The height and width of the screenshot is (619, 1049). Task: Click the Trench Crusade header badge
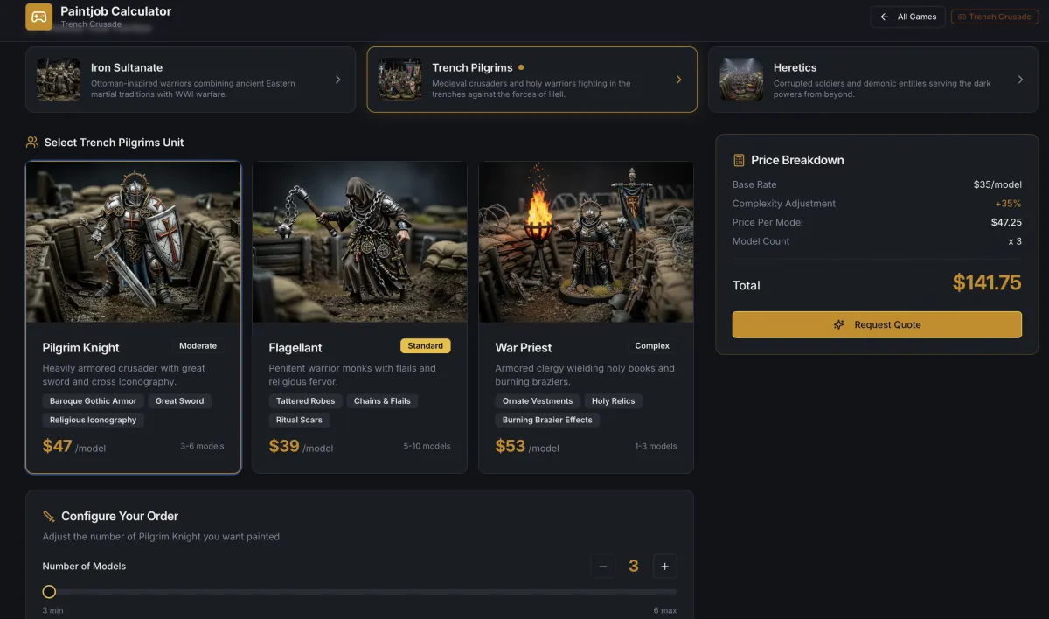click(x=994, y=17)
